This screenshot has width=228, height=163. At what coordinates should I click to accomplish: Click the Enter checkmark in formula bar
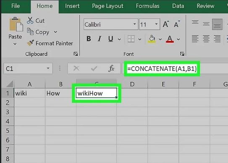94,68
